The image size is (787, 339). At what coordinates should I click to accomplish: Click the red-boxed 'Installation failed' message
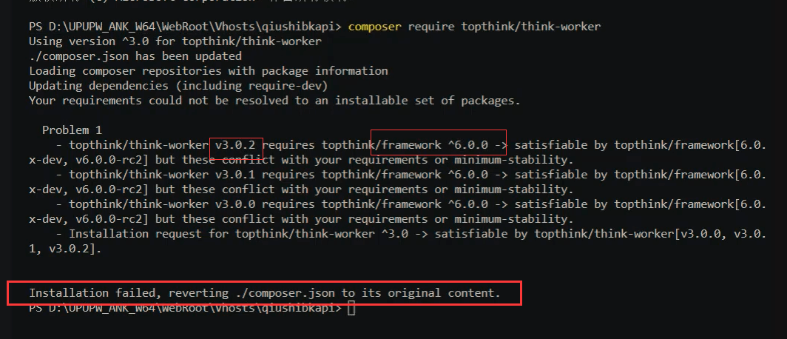tap(265, 293)
